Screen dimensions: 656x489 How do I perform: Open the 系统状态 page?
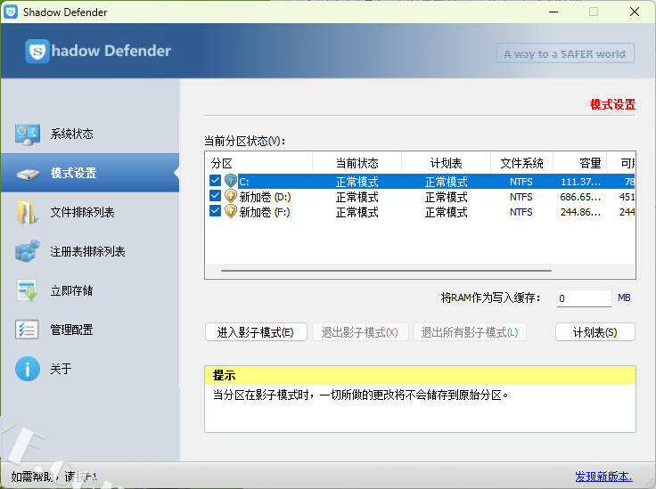coord(90,134)
